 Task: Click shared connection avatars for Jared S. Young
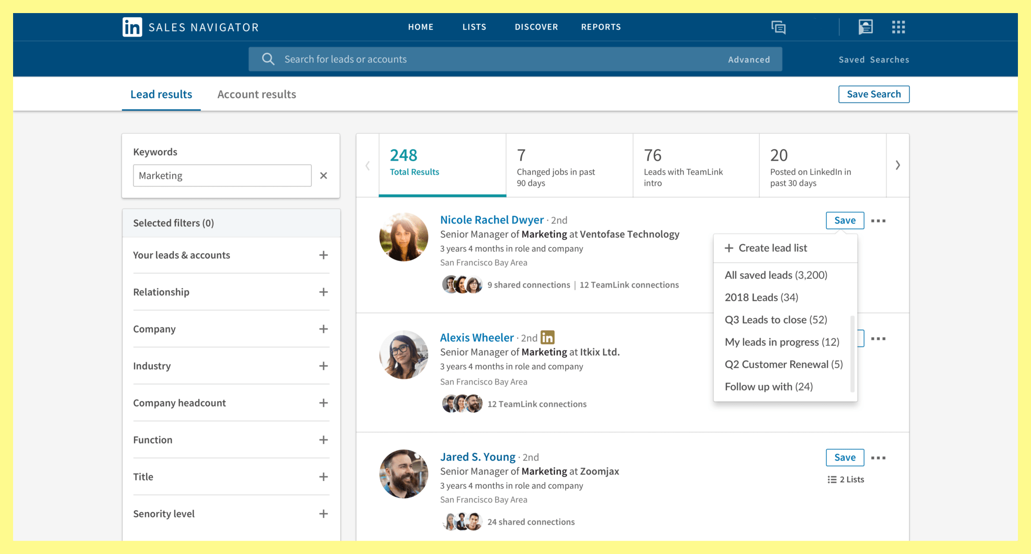tap(462, 522)
